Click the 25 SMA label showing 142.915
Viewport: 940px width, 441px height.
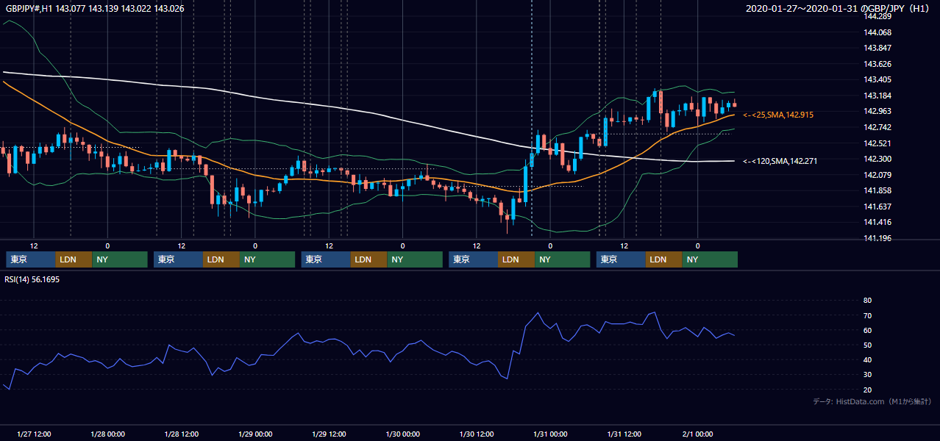778,115
